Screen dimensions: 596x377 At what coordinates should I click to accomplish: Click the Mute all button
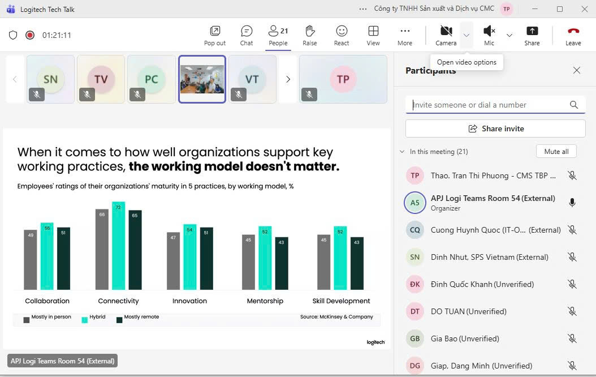[x=556, y=151]
